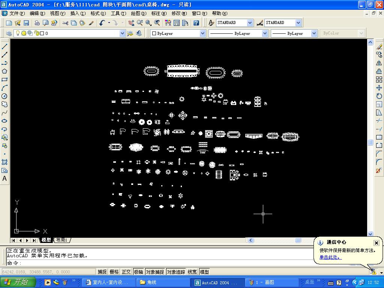Select the Line draw tool
The width and height of the screenshot is (384, 288).
coord(4,46)
